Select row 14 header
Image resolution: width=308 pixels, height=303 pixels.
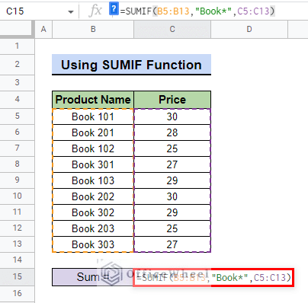click(17, 260)
